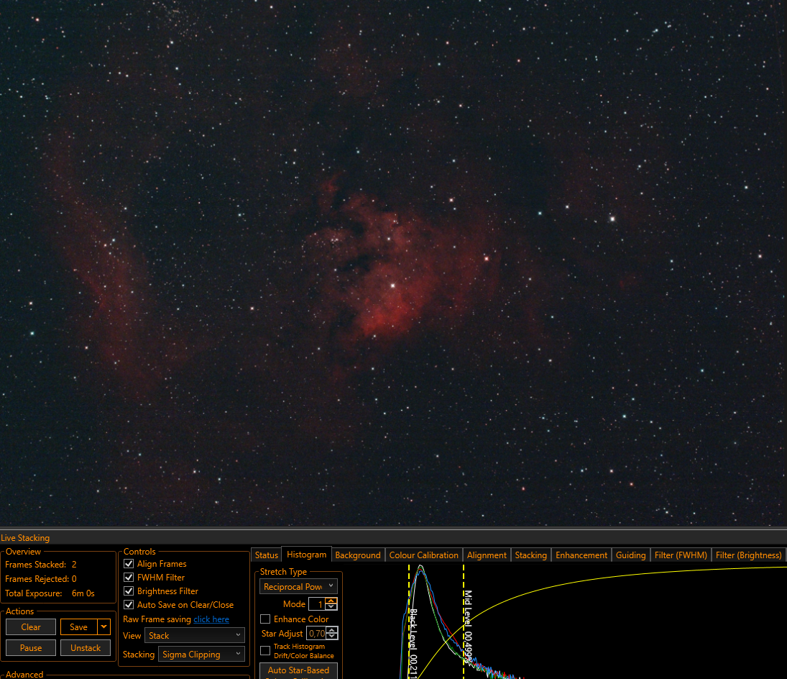
Task: Switch to the Status tab
Action: point(266,555)
